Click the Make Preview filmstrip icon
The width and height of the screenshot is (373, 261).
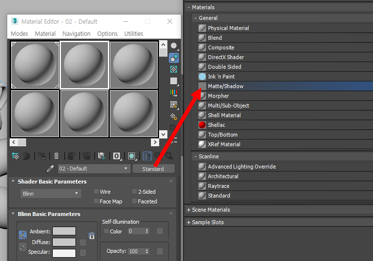[x=174, y=105]
